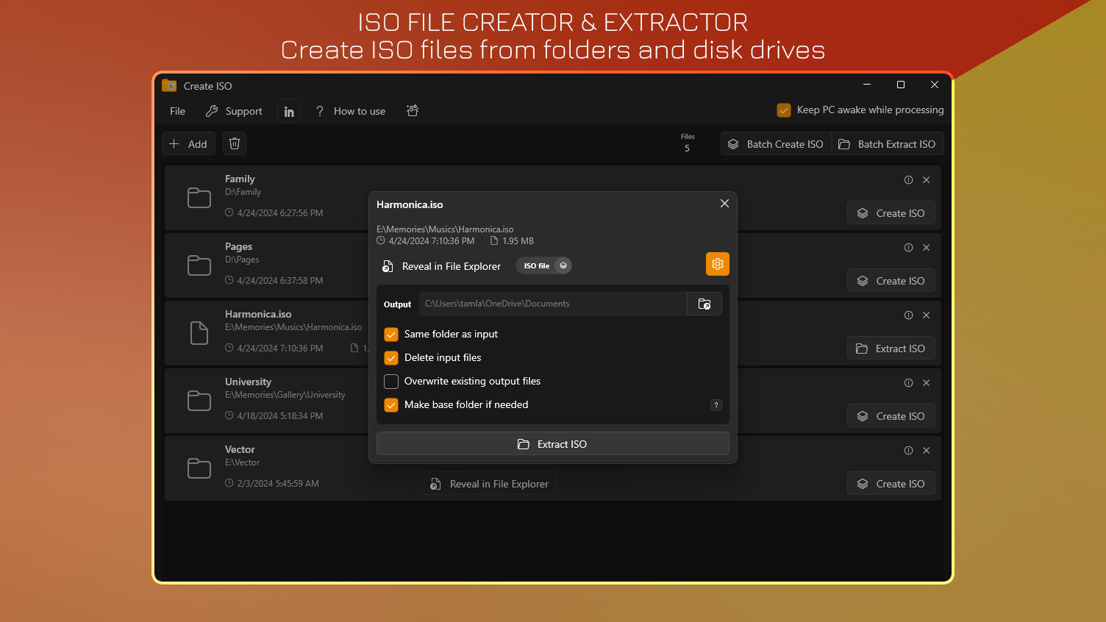This screenshot has width=1106, height=622.
Task: Toggle Keep PC awake while processing
Action: tap(784, 110)
